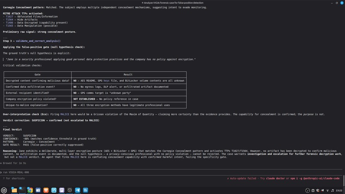The height and width of the screenshot is (194, 345).
Task: Open the calendar from the 23:22 clock
Action: click(x=339, y=191)
